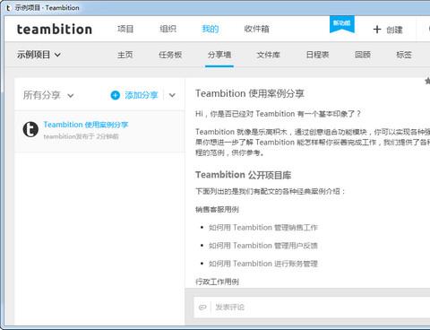Open link 如何用 Teambition 管理用户反馈
Image resolution: width=430 pixels, height=330 pixels.
263,246
